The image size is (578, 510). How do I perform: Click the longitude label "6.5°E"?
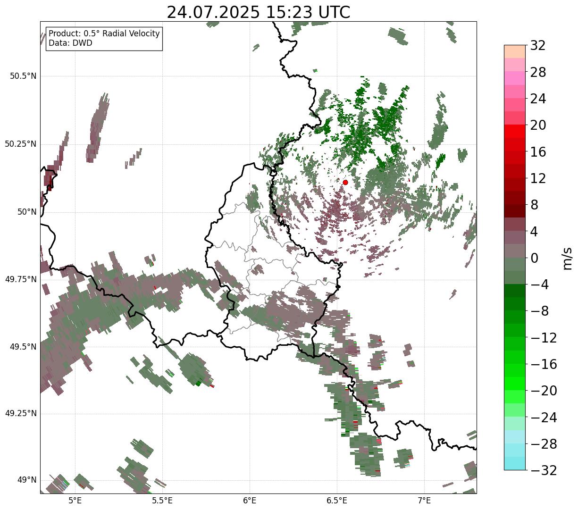[337, 501]
